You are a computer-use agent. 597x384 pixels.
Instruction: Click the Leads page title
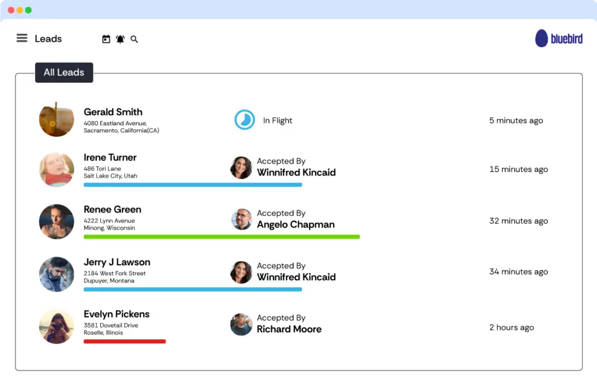[x=48, y=38]
